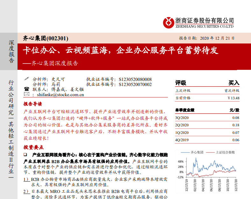Select analyst name 史凡可

point(58,79)
